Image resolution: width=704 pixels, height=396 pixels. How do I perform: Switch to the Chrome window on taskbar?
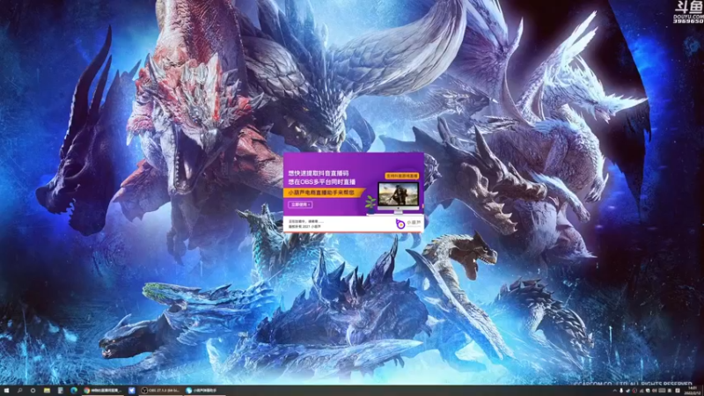[x=102, y=391]
